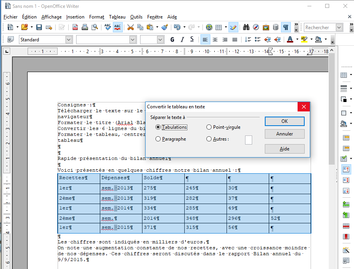Open Data Sources database icon

tap(275, 27)
